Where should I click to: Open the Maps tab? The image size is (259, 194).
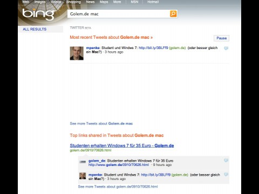(104, 2)
